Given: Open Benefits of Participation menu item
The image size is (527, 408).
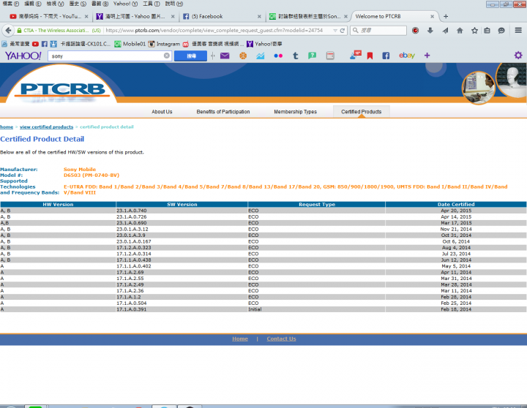Looking at the screenshot, I should (223, 112).
